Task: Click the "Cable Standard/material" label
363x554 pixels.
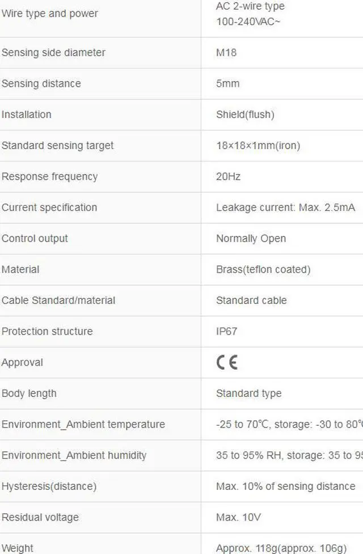Action: [x=58, y=301]
